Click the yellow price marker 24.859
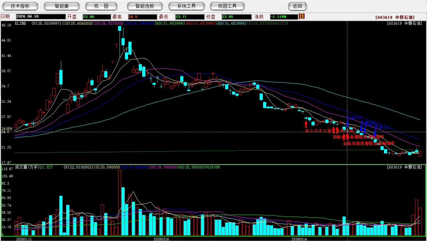Screen dimensions: 427x241 (x=7, y=129)
